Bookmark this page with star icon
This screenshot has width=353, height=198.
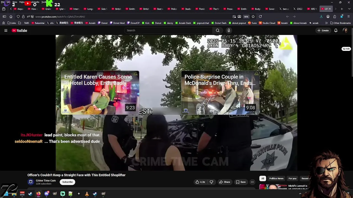point(253,16)
